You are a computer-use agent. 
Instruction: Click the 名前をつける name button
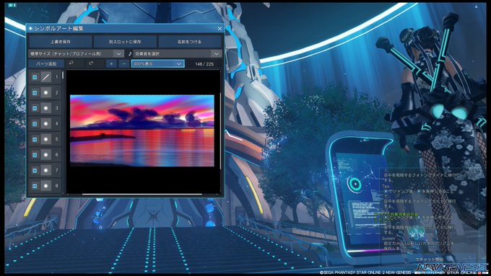click(190, 42)
